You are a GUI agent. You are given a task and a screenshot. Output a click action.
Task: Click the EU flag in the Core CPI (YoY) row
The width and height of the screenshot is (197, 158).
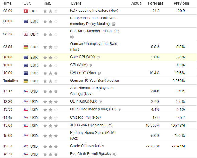click(x=26, y=57)
